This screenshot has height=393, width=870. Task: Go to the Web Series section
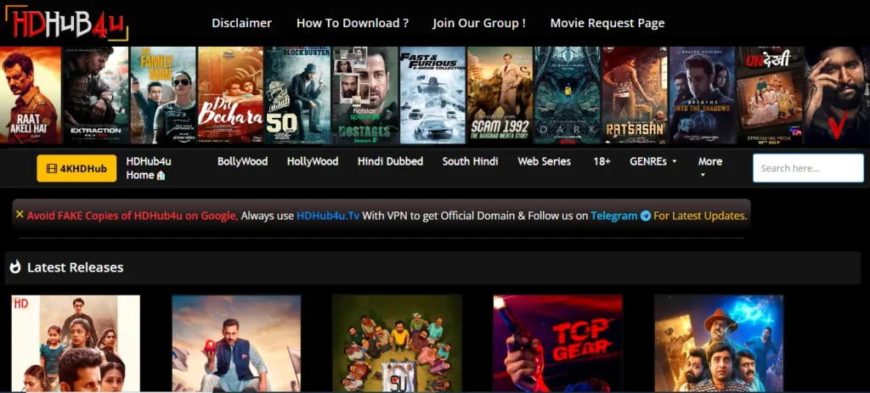(x=544, y=161)
